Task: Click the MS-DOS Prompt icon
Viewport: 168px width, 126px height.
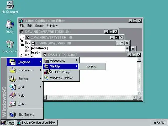Action: point(46,72)
